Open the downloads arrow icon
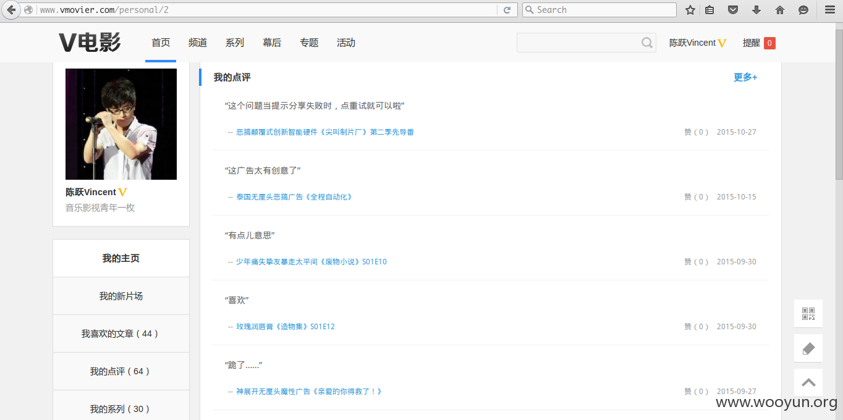843x420 pixels. click(x=756, y=10)
